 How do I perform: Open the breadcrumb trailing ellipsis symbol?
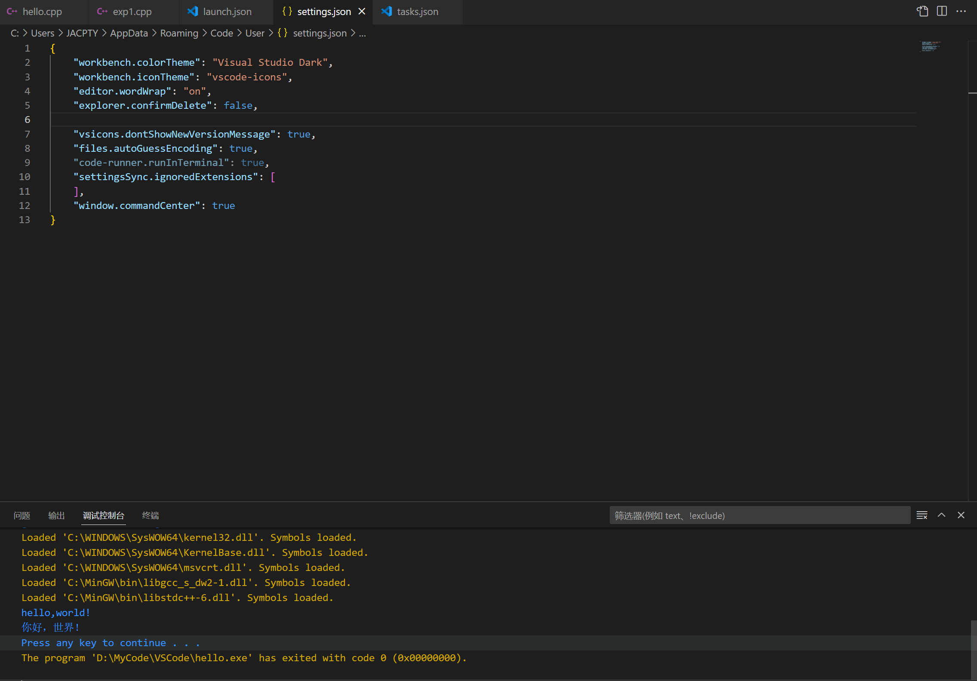click(x=363, y=33)
